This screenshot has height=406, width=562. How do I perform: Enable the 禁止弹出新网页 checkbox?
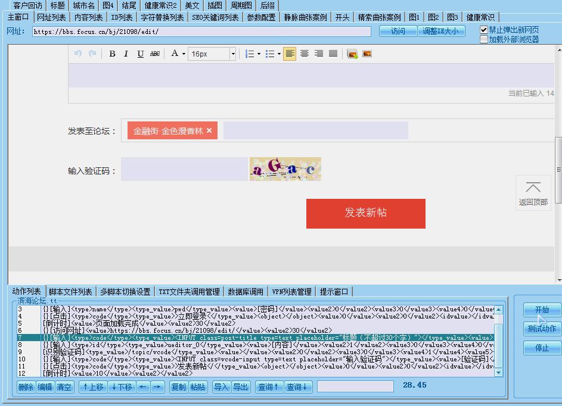coord(484,30)
